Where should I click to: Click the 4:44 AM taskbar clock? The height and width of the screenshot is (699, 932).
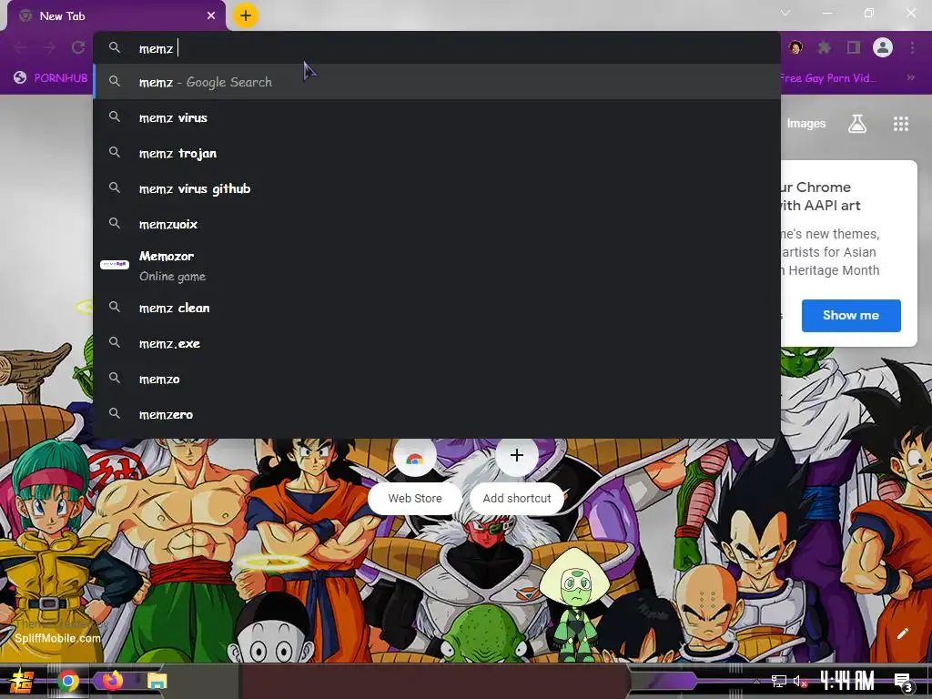(847, 681)
